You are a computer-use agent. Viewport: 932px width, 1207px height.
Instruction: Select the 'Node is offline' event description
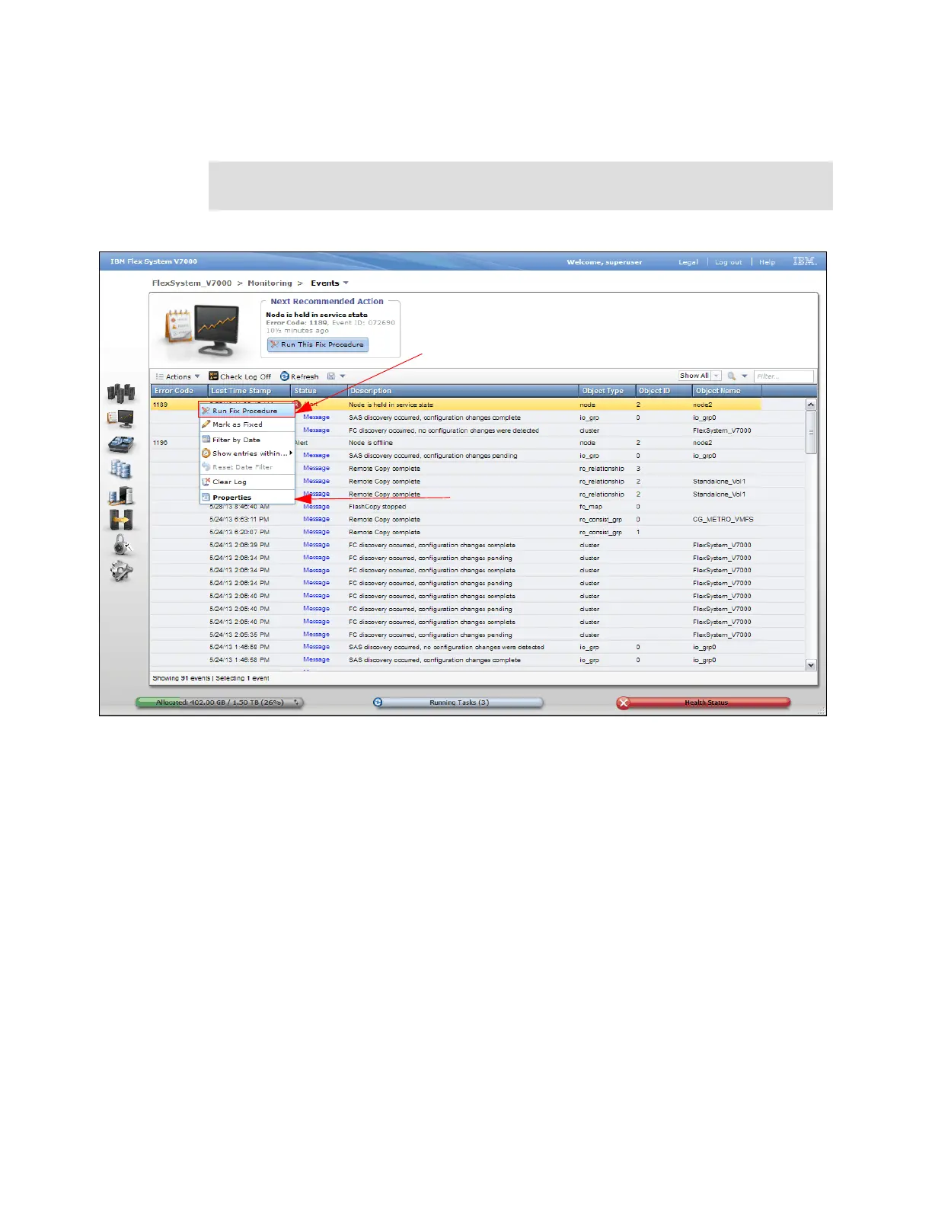point(371,443)
